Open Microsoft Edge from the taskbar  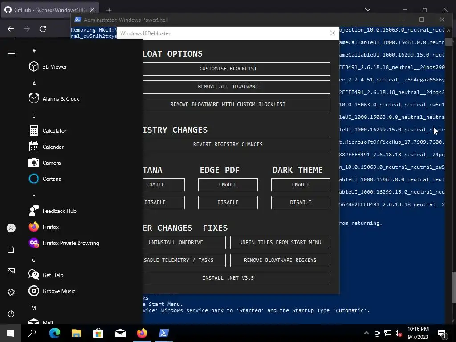click(x=55, y=333)
